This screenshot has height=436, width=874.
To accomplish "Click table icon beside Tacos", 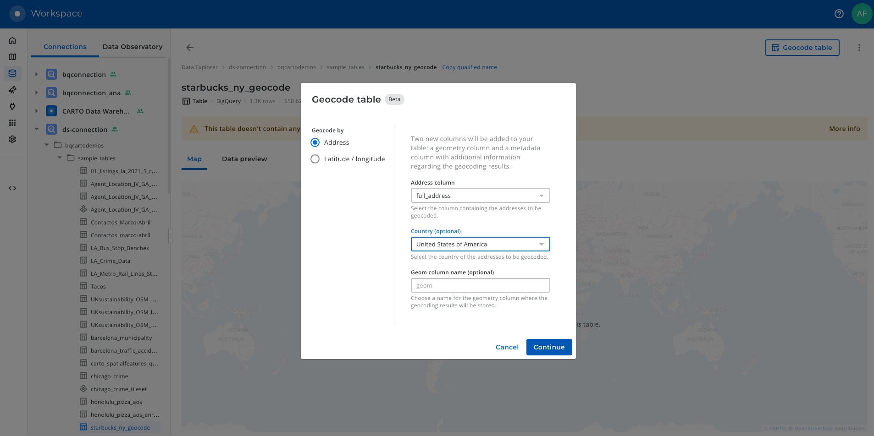I will [83, 286].
